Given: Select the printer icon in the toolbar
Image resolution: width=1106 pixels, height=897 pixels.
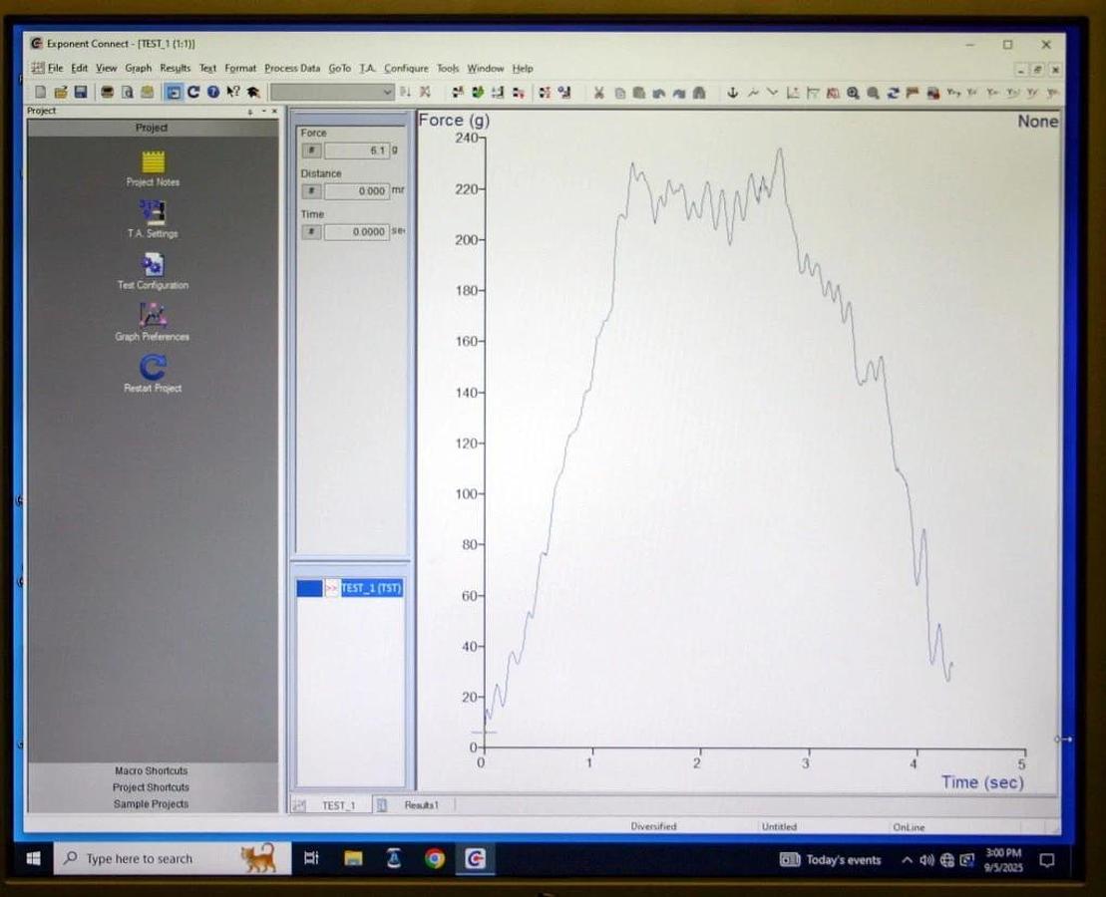Looking at the screenshot, I should 107,91.
